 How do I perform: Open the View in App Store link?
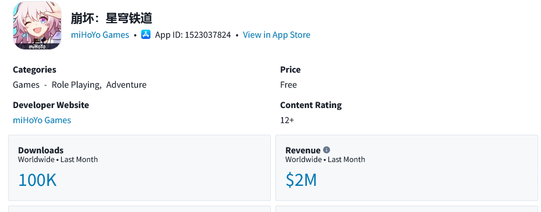(277, 35)
